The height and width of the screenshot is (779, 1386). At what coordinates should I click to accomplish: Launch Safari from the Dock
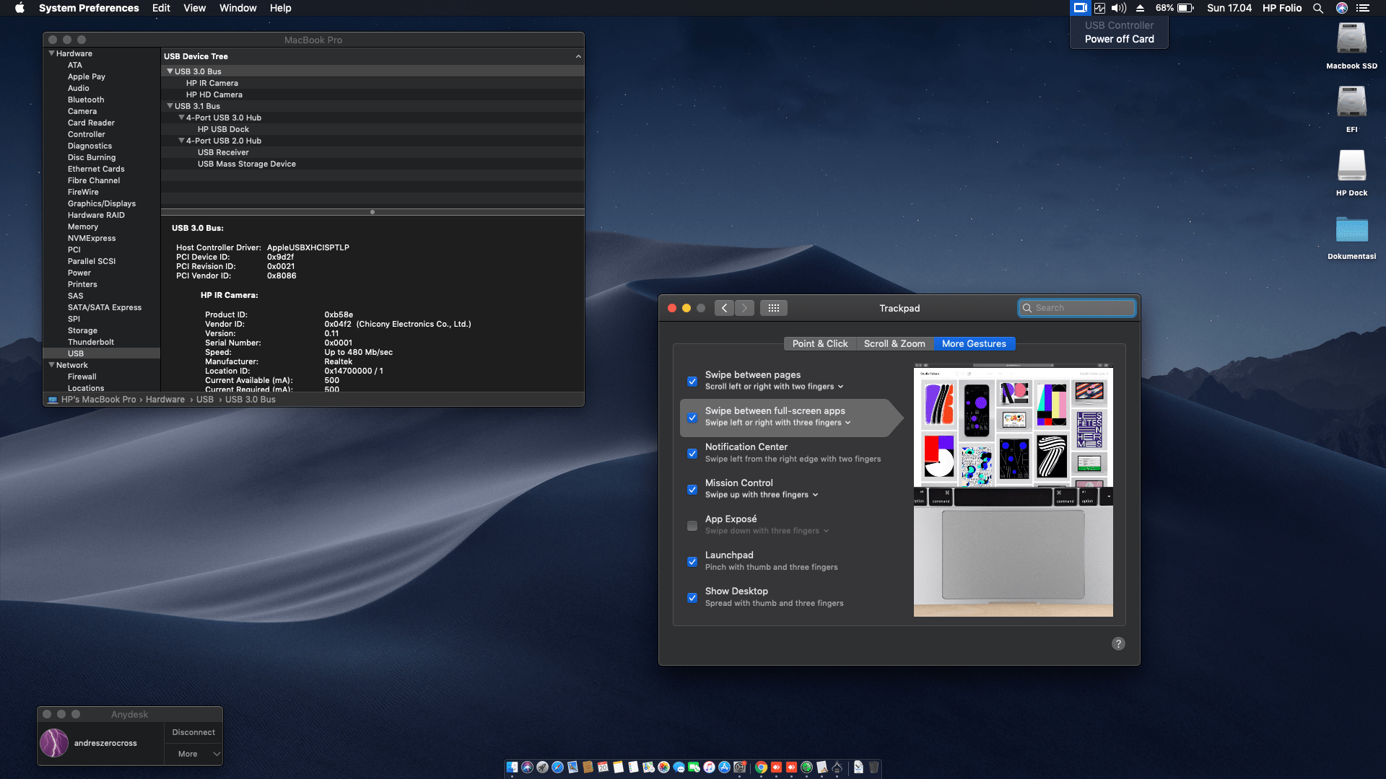pos(557,767)
